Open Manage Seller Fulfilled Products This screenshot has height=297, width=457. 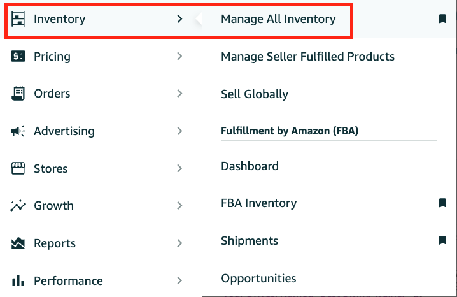pyautogui.click(x=307, y=57)
